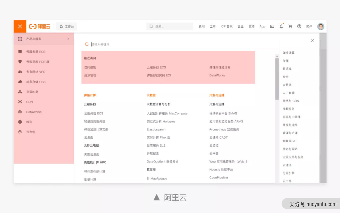Viewport: 340px width, 213px height.
Task: Jump to 弹性计算 category
Action: click(288, 53)
